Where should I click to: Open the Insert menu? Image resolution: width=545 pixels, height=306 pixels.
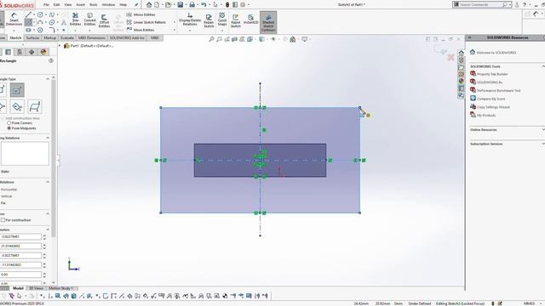tap(80, 5)
